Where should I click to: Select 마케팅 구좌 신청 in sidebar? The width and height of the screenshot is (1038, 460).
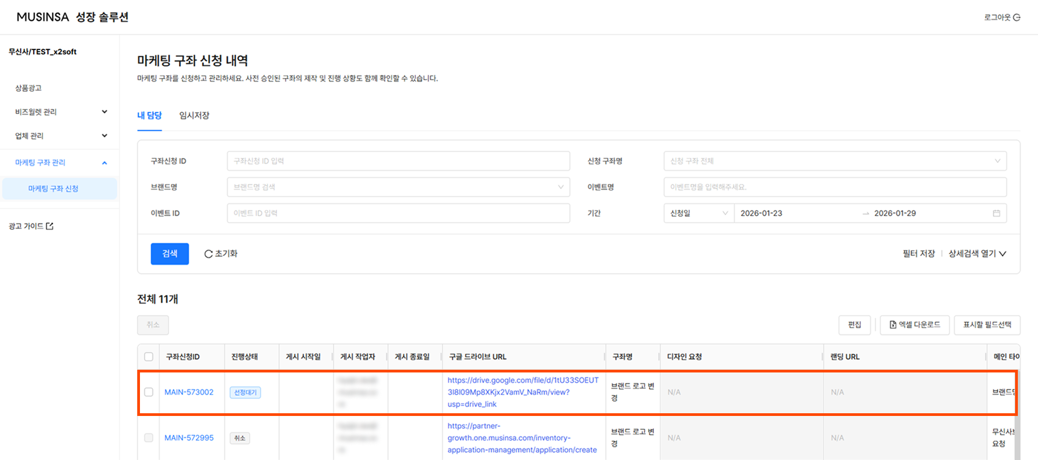[53, 189]
